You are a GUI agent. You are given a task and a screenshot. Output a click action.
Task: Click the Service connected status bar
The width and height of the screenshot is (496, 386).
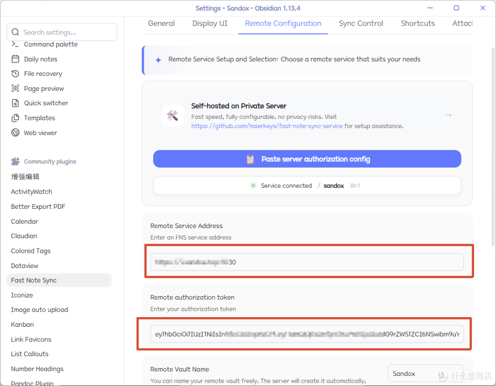307,185
